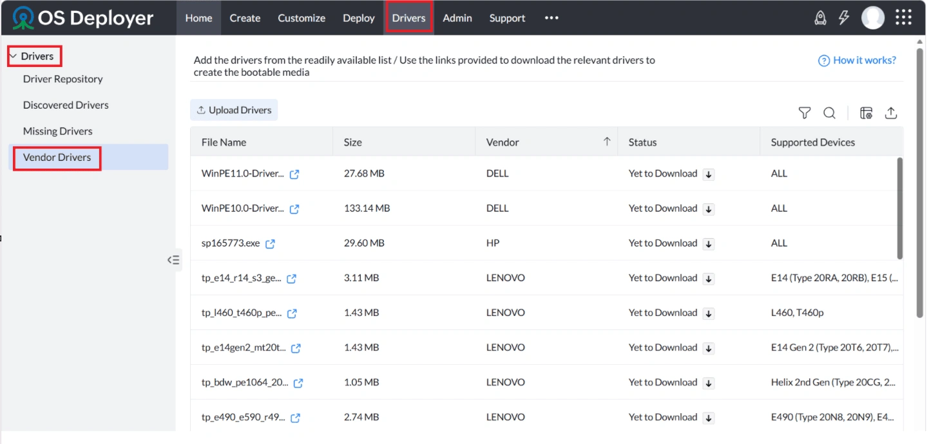Download the tp_e14_r14_s3 LENOVO driver
The image size is (929, 444).
pyautogui.click(x=709, y=278)
